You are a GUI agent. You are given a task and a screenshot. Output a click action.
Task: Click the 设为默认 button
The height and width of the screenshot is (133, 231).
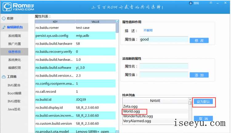(203, 102)
